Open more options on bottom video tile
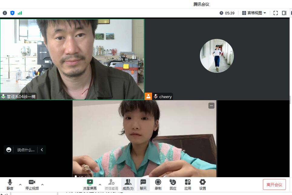 click(x=211, y=105)
